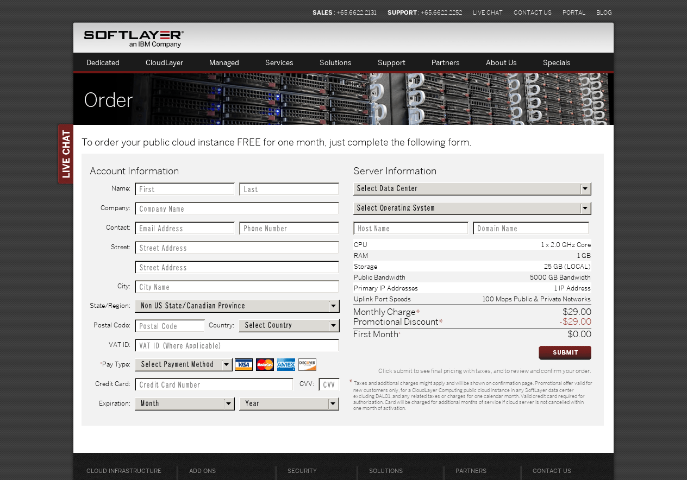Open the Live Chat side tab
The image size is (687, 480).
tap(66, 154)
